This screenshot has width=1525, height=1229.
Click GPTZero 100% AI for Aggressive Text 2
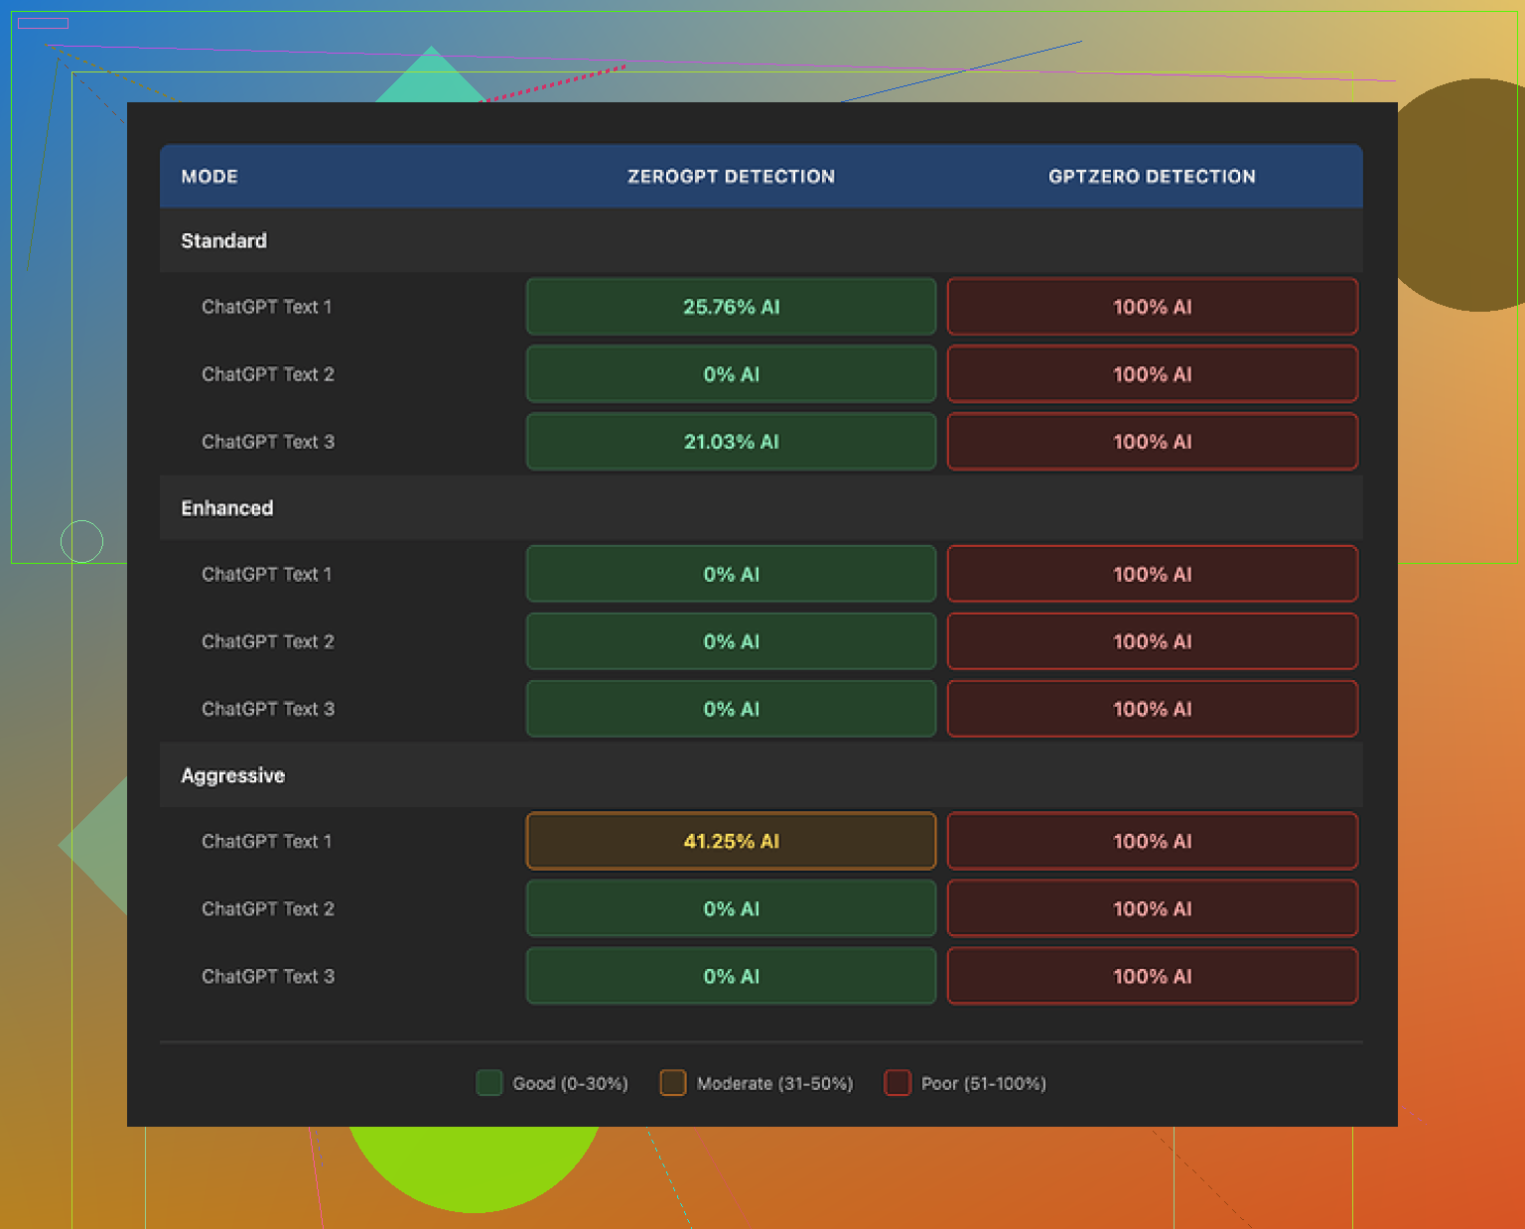pyautogui.click(x=1152, y=908)
